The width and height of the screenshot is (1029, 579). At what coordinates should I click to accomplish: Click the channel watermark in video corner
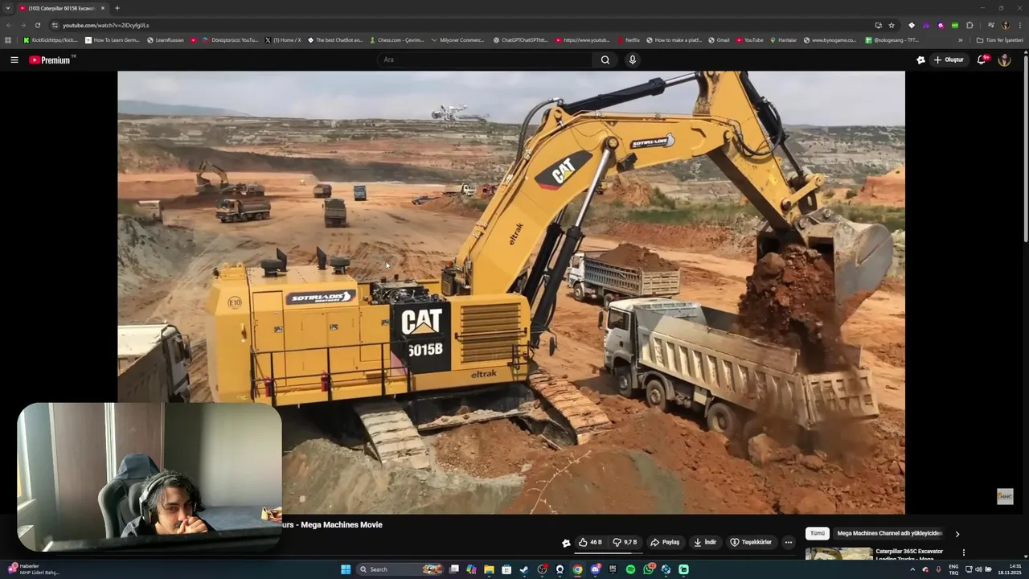[x=1005, y=497]
